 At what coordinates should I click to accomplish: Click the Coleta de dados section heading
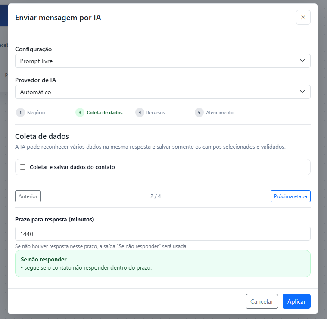[x=42, y=136]
